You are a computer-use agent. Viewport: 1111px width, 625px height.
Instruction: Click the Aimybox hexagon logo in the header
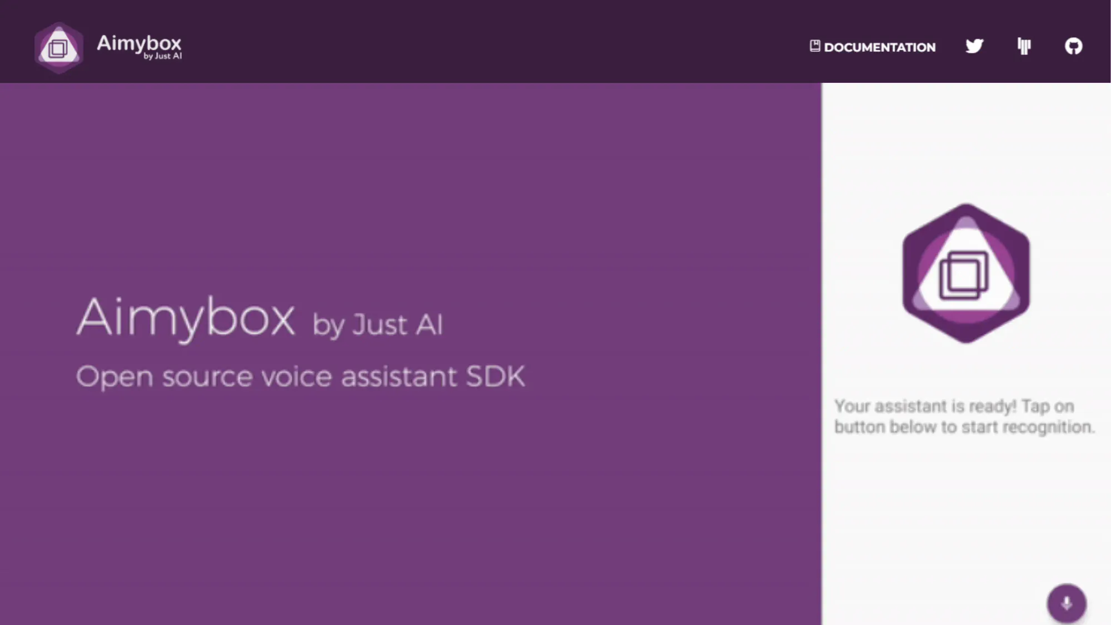click(x=59, y=46)
